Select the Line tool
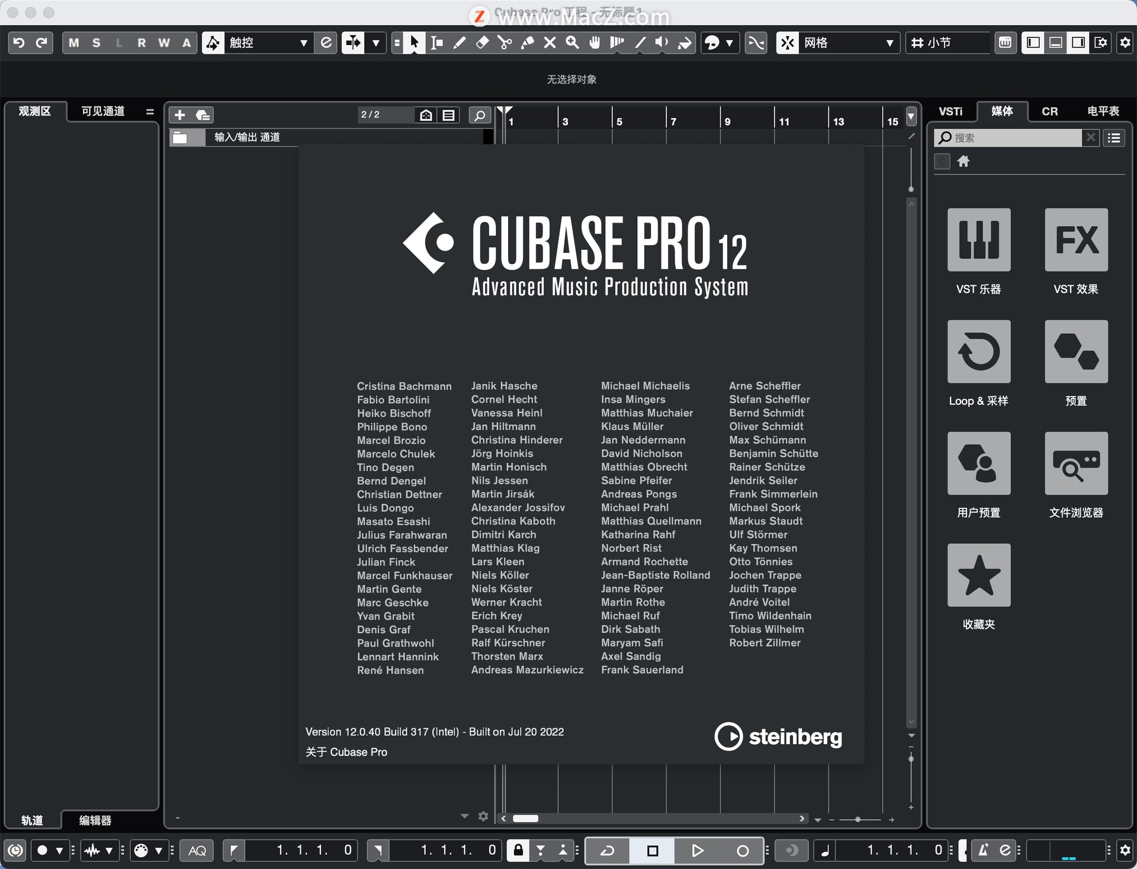 click(x=640, y=43)
